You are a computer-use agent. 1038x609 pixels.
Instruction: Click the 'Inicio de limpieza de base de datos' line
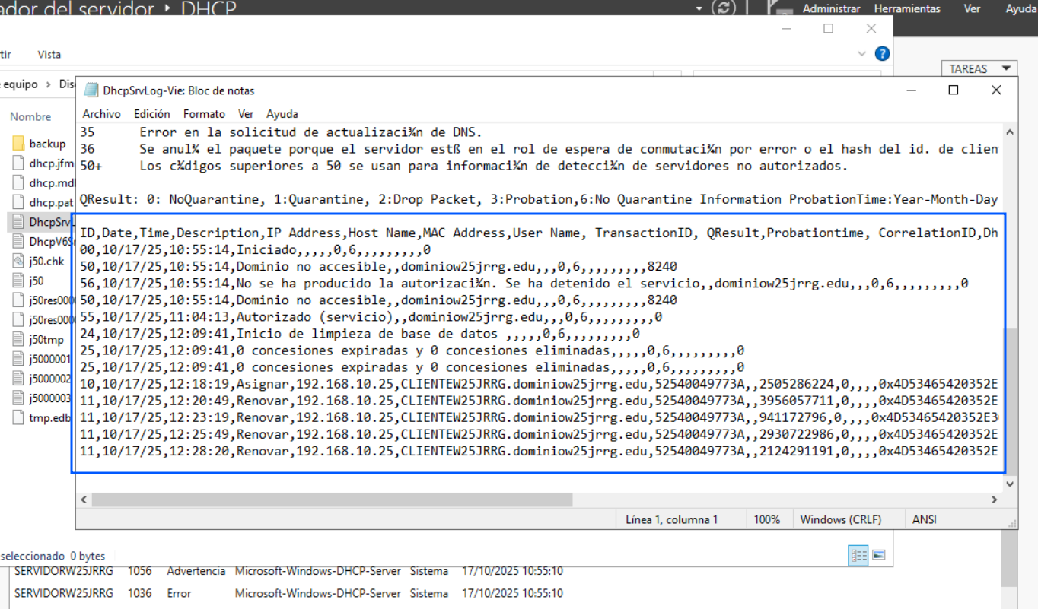coord(359,333)
